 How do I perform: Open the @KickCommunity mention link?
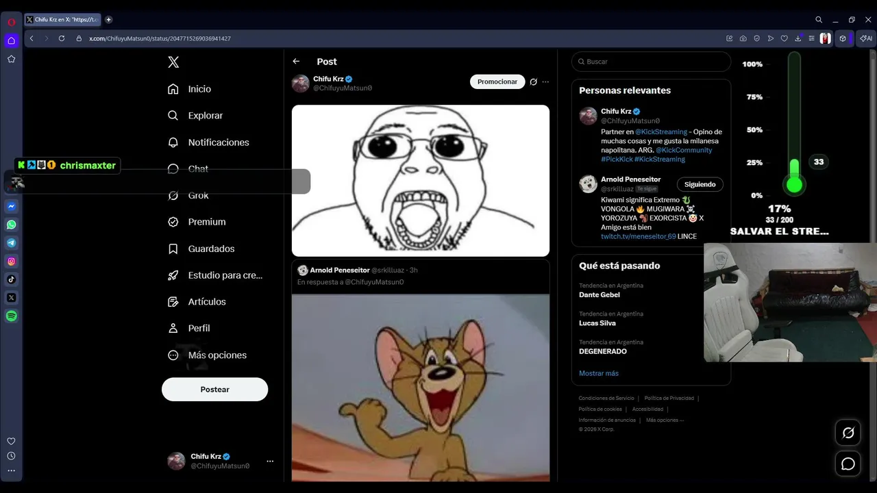pos(684,150)
